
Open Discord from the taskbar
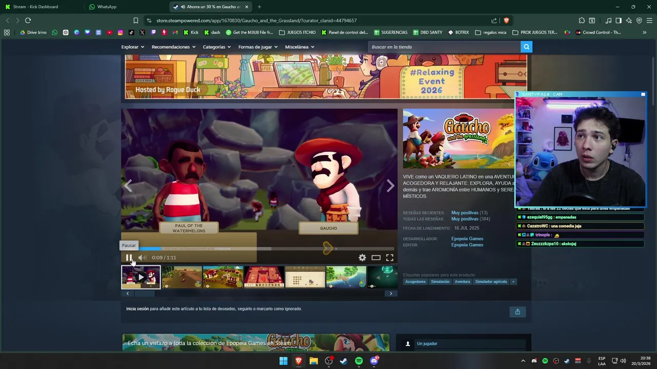tap(374, 361)
